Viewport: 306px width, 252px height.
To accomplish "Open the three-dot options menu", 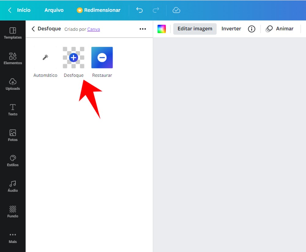I will pos(143,29).
